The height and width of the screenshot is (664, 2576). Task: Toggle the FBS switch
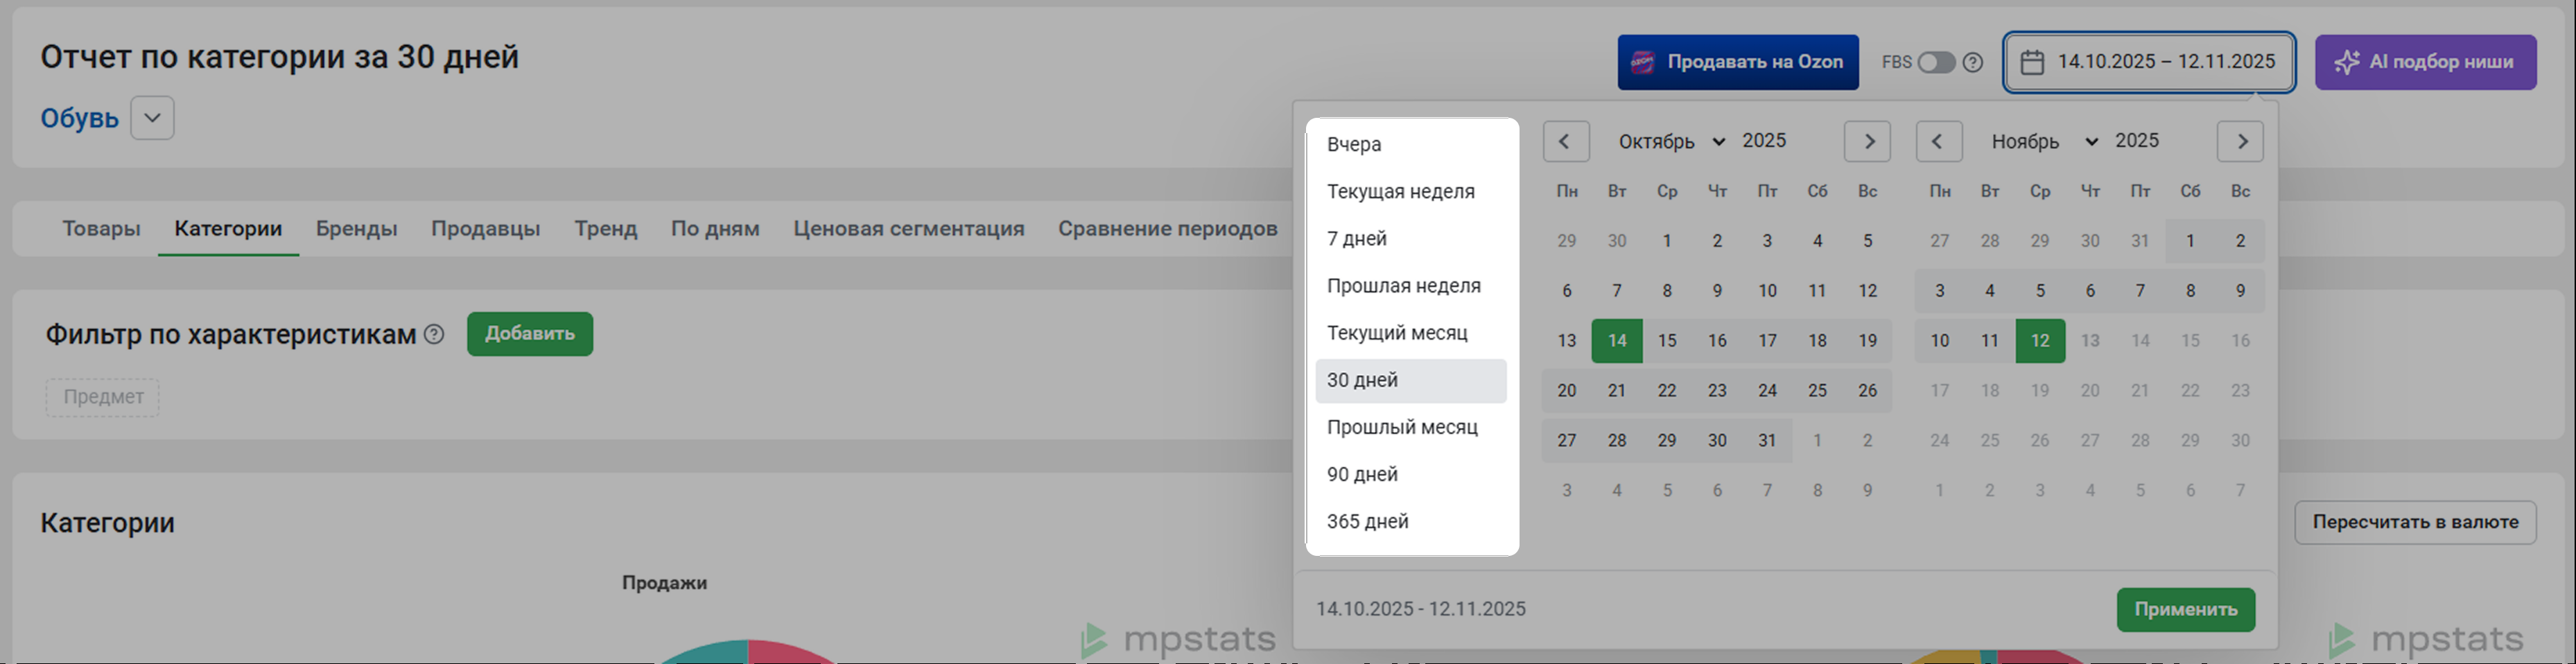[x=1936, y=62]
